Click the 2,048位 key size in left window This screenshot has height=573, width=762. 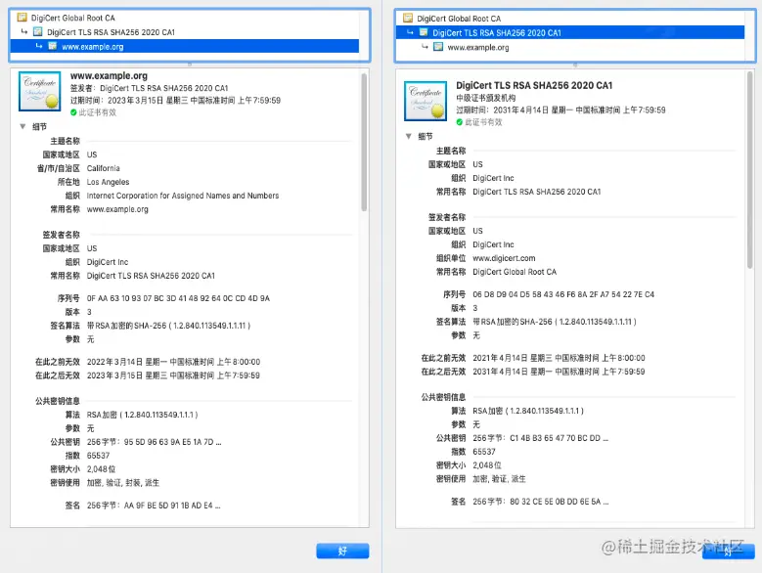pyautogui.click(x=101, y=469)
